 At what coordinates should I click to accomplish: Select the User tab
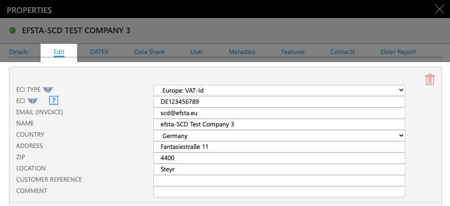click(x=197, y=52)
